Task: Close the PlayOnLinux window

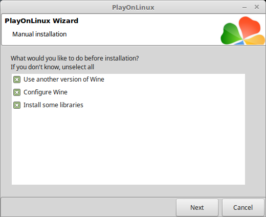Action: (257, 7)
